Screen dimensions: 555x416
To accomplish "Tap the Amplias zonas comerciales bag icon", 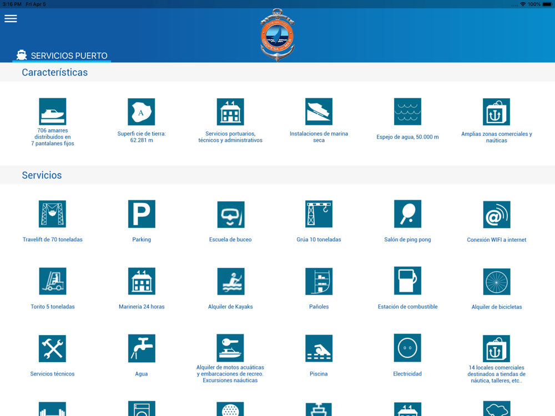I will [x=497, y=112].
